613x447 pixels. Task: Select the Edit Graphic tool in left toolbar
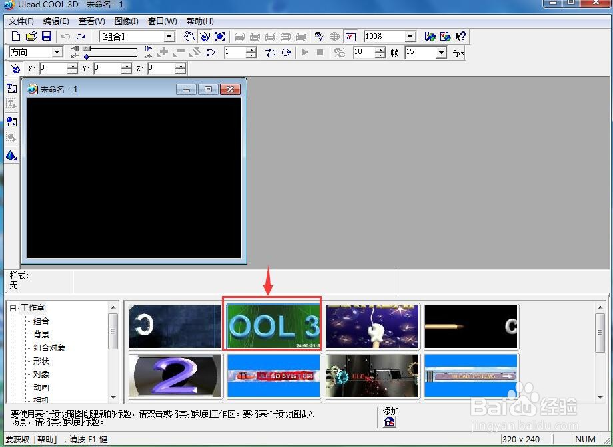[12, 138]
